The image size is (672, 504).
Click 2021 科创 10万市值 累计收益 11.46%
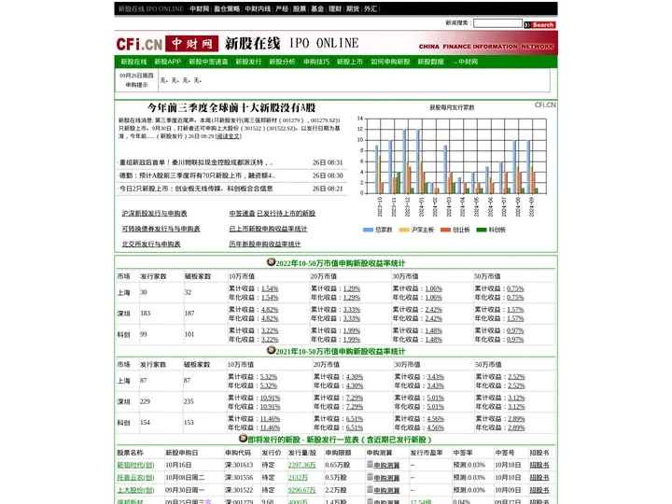[270, 419]
